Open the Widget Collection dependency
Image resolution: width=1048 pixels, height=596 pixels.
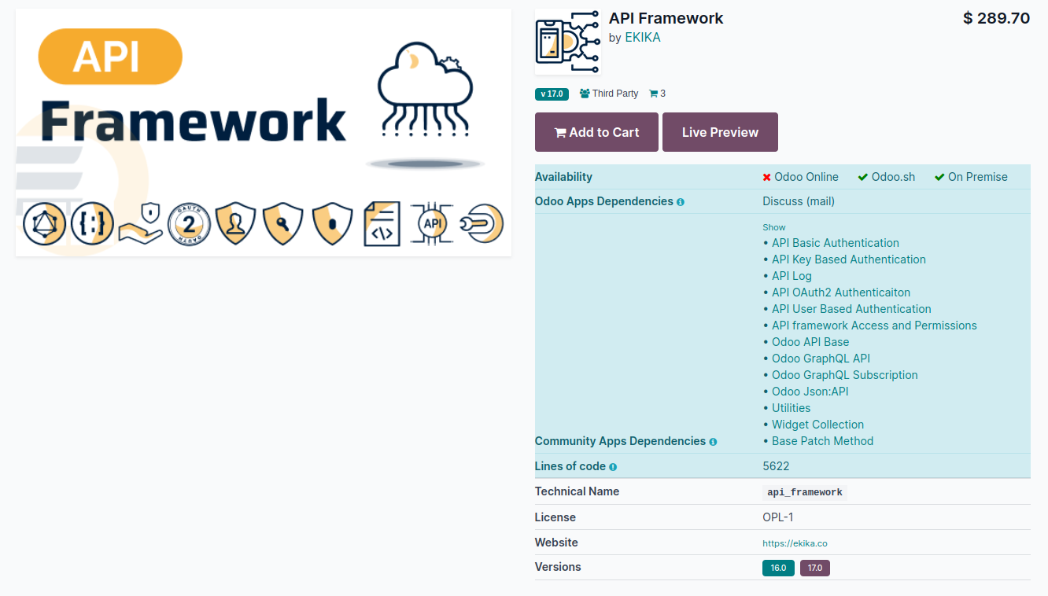pos(817,425)
